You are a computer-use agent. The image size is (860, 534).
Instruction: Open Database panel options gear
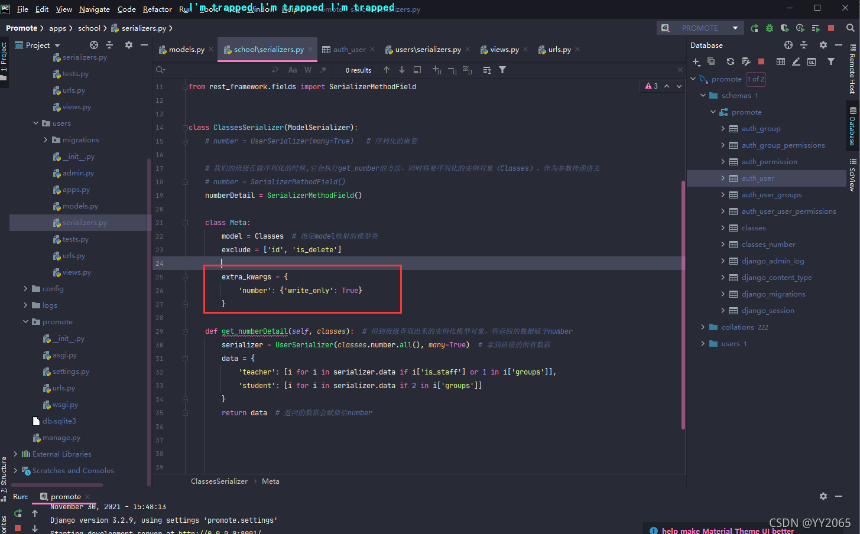pyautogui.click(x=823, y=45)
